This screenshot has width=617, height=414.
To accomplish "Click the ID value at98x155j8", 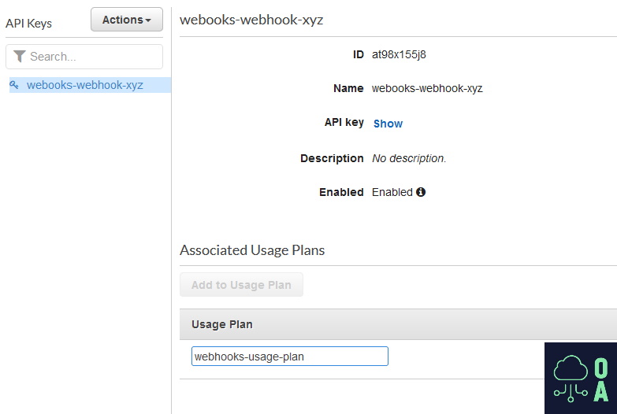I will click(399, 54).
